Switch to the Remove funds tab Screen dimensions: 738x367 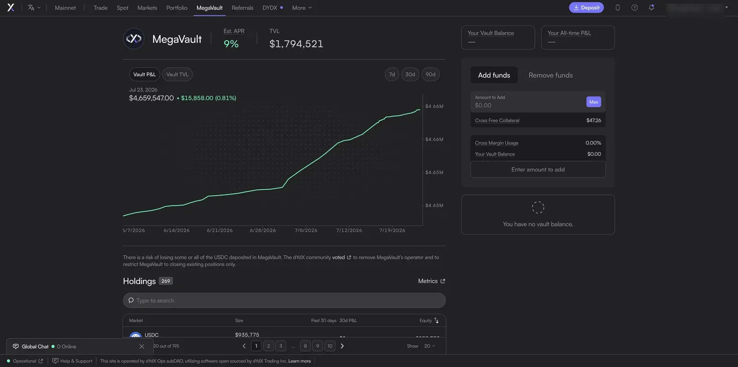click(550, 75)
